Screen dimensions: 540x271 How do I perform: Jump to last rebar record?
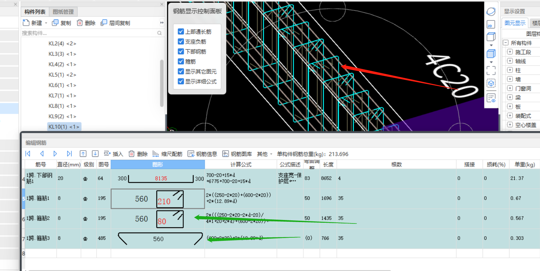(x=69, y=154)
